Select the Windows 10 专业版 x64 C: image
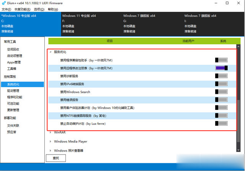The height and width of the screenshot is (171, 245). (31, 24)
